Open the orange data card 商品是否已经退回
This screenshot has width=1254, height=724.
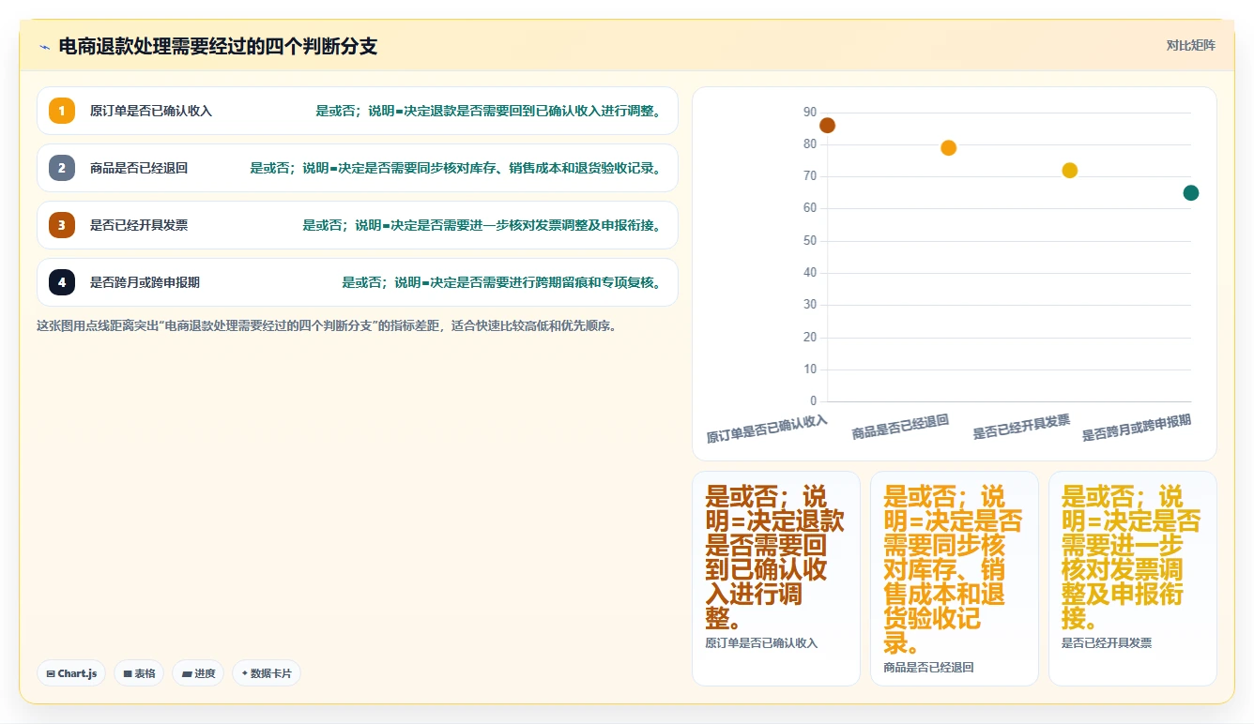(955, 579)
